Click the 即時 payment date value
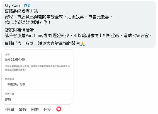The width and height of the screenshot is (158, 114). click(8, 99)
